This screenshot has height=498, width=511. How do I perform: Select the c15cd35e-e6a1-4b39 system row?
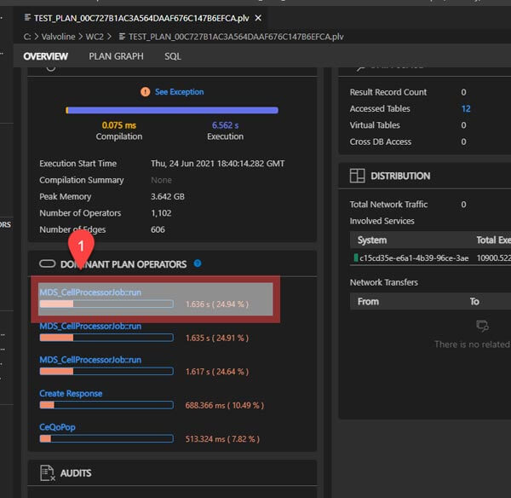[430, 258]
